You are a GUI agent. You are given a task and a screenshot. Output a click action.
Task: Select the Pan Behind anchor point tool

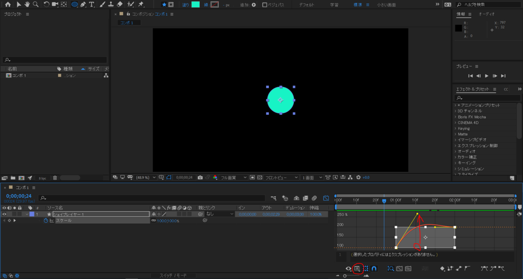tap(64, 4)
